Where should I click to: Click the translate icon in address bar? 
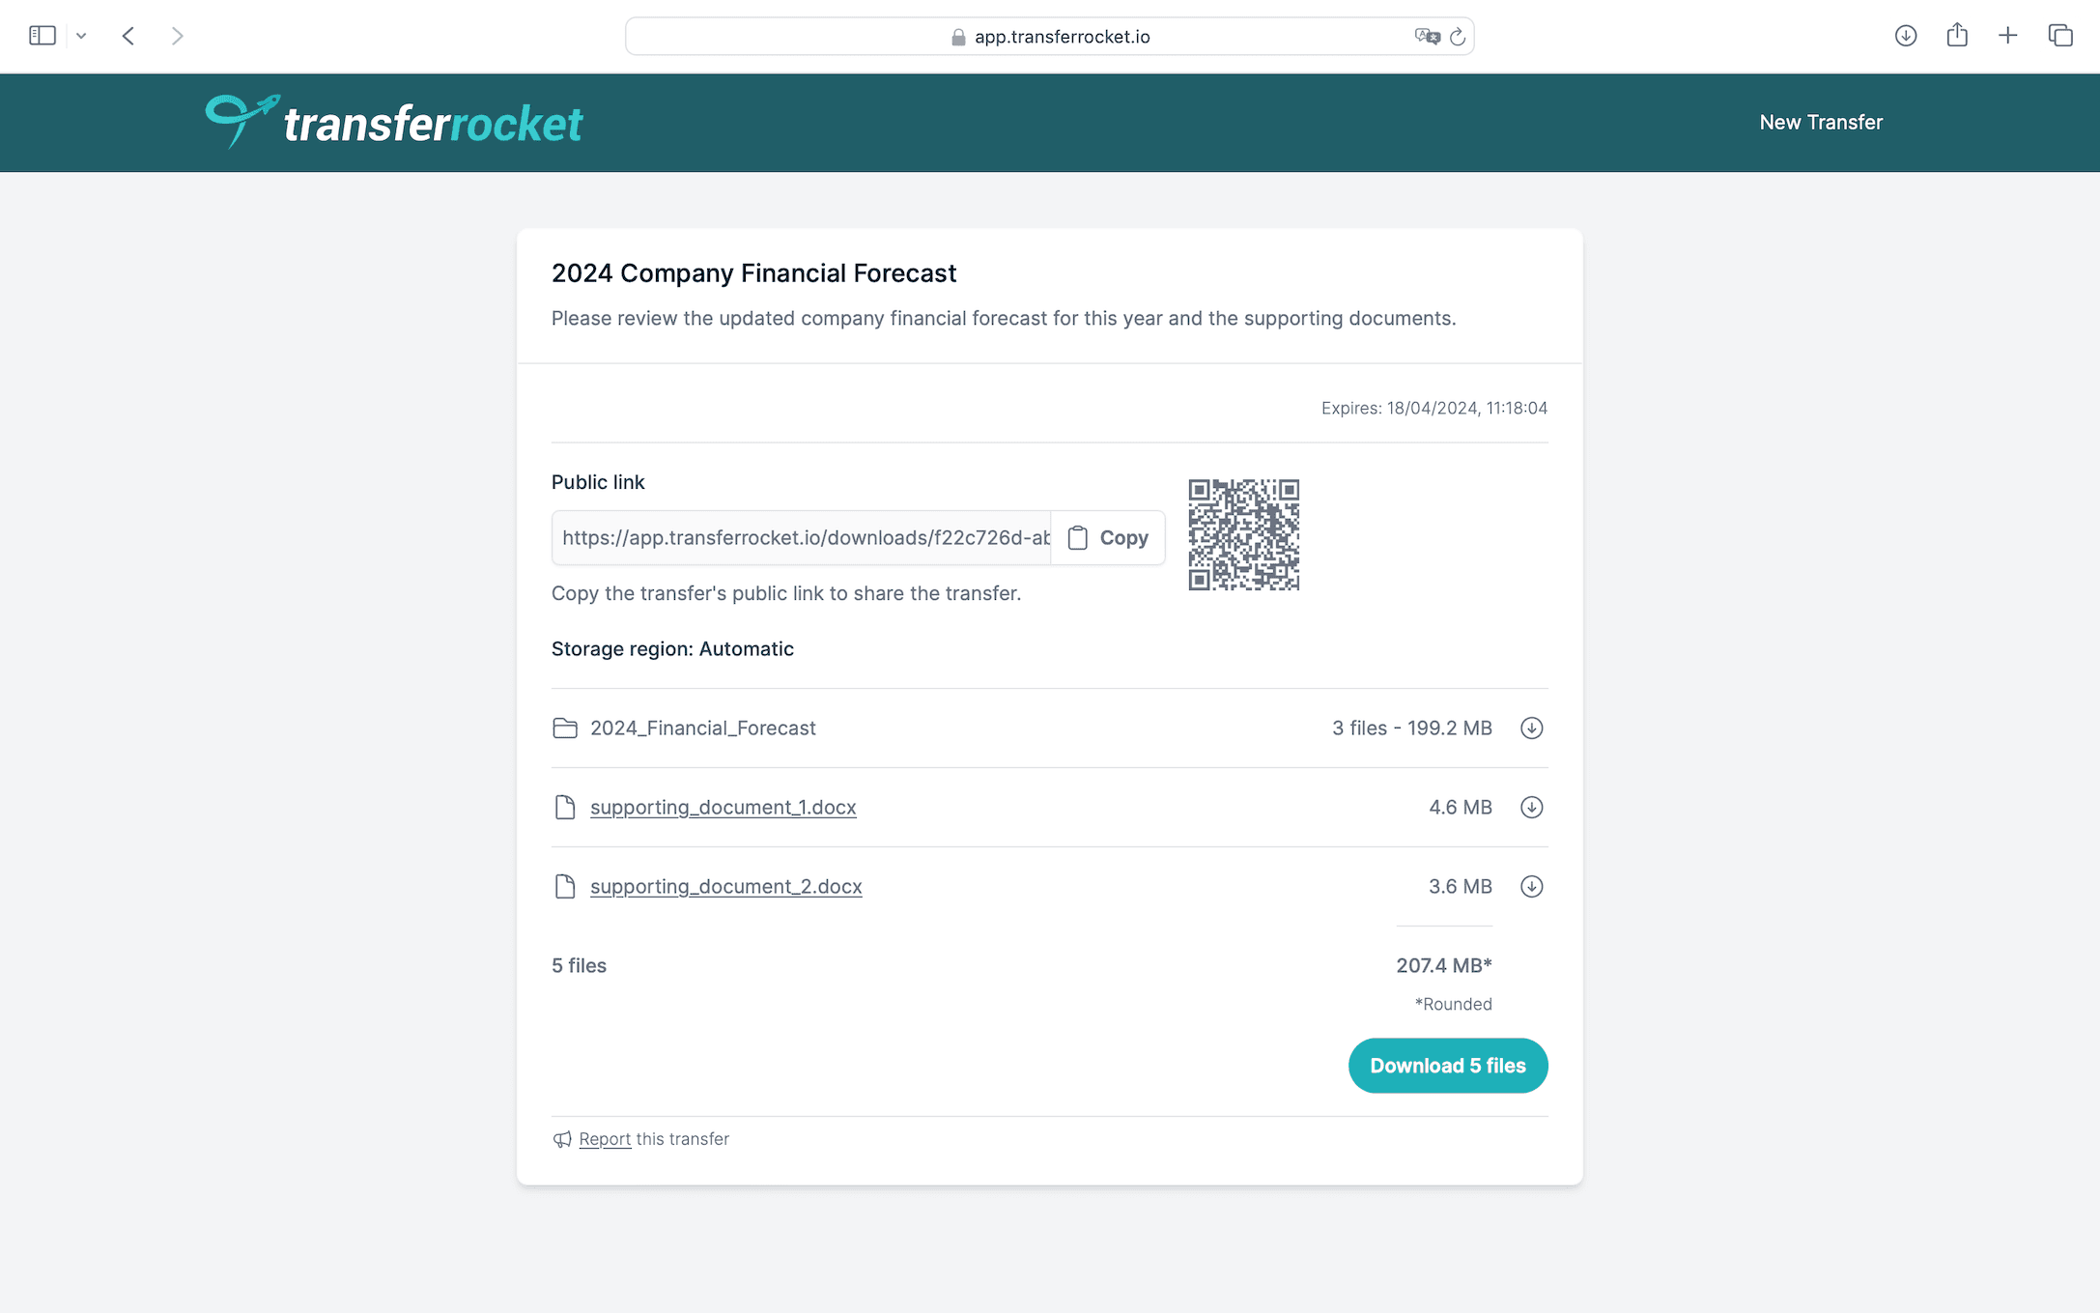coord(1427,37)
